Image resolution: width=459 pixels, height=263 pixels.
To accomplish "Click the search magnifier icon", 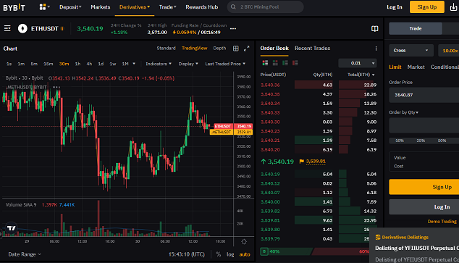I will point(233,7).
